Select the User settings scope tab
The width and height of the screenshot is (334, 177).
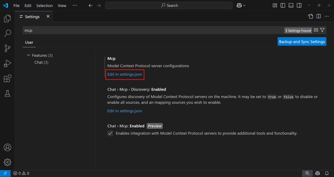pos(29,42)
